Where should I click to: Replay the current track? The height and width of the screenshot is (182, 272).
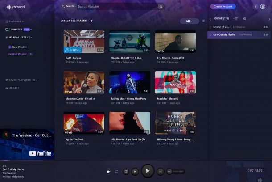tap(126, 172)
